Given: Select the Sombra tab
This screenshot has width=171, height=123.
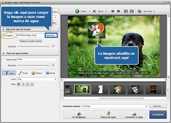Looking at the screenshot, I should (x=37, y=73).
